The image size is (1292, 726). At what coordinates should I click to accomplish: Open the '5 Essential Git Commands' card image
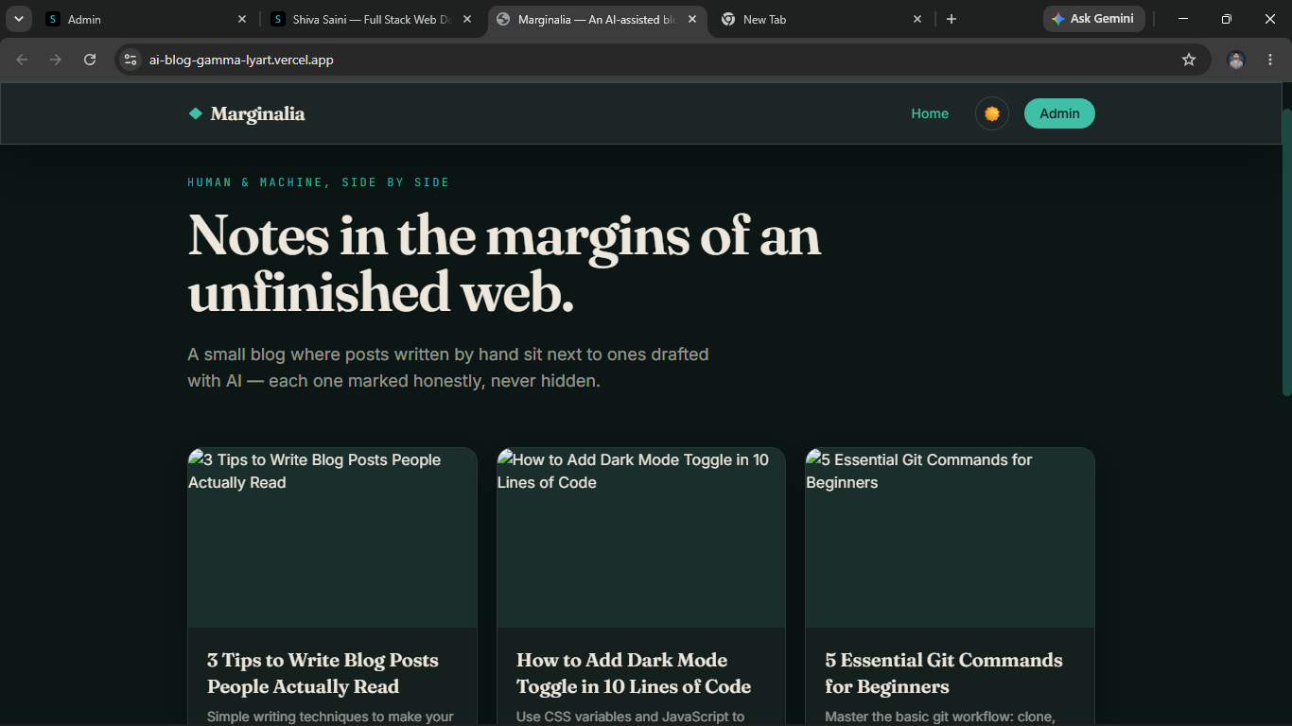950,538
